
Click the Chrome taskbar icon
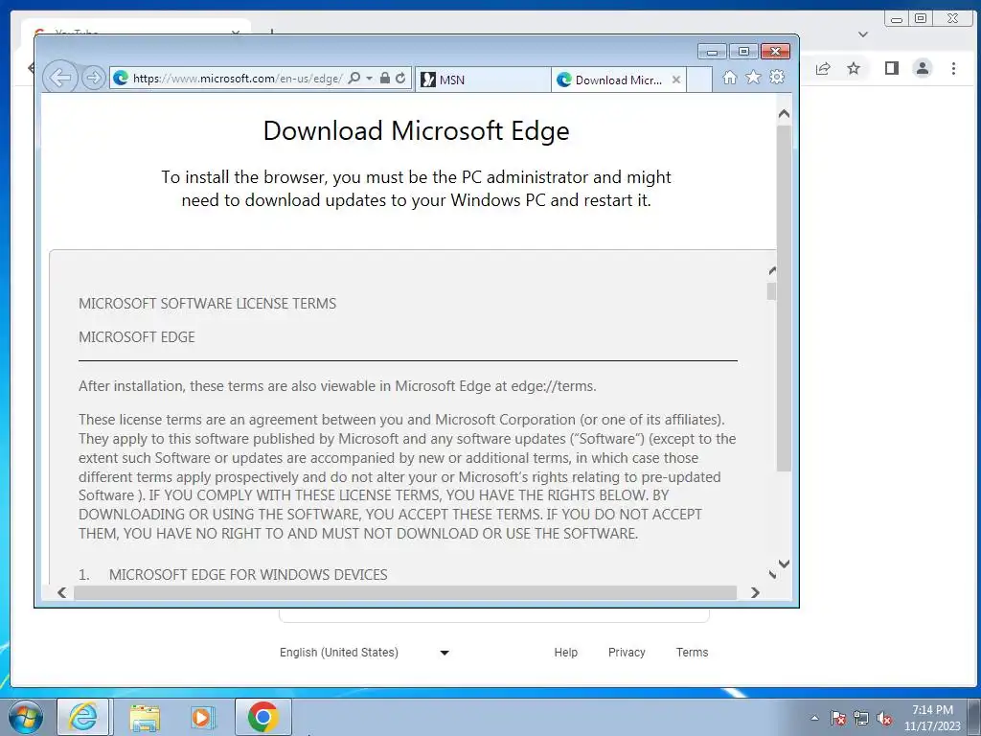click(262, 717)
